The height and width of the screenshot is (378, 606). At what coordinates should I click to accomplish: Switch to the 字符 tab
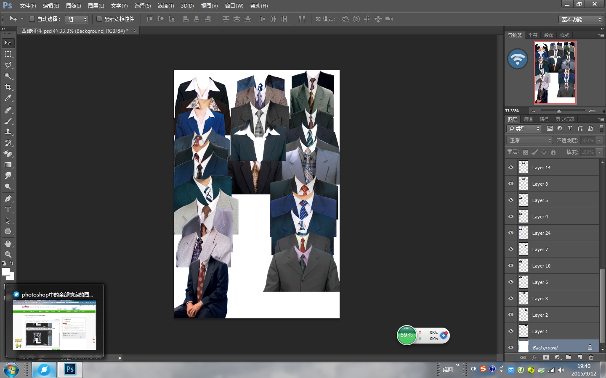click(x=533, y=35)
